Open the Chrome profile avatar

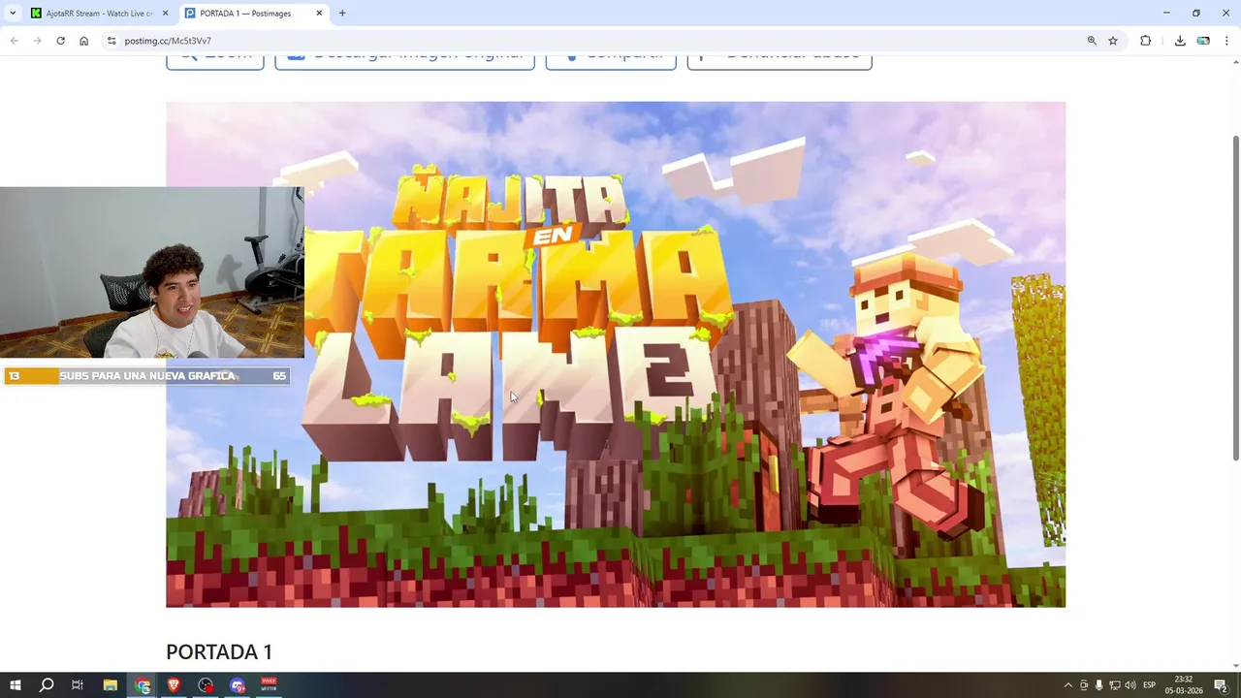(x=1203, y=41)
